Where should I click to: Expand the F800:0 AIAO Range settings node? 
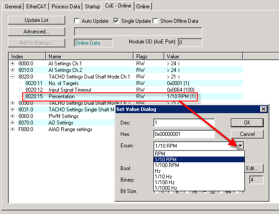pos(12,129)
